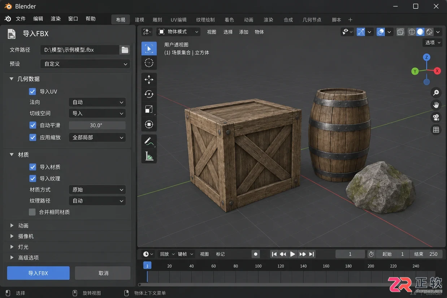Open the 选项 button in viewport

click(433, 43)
